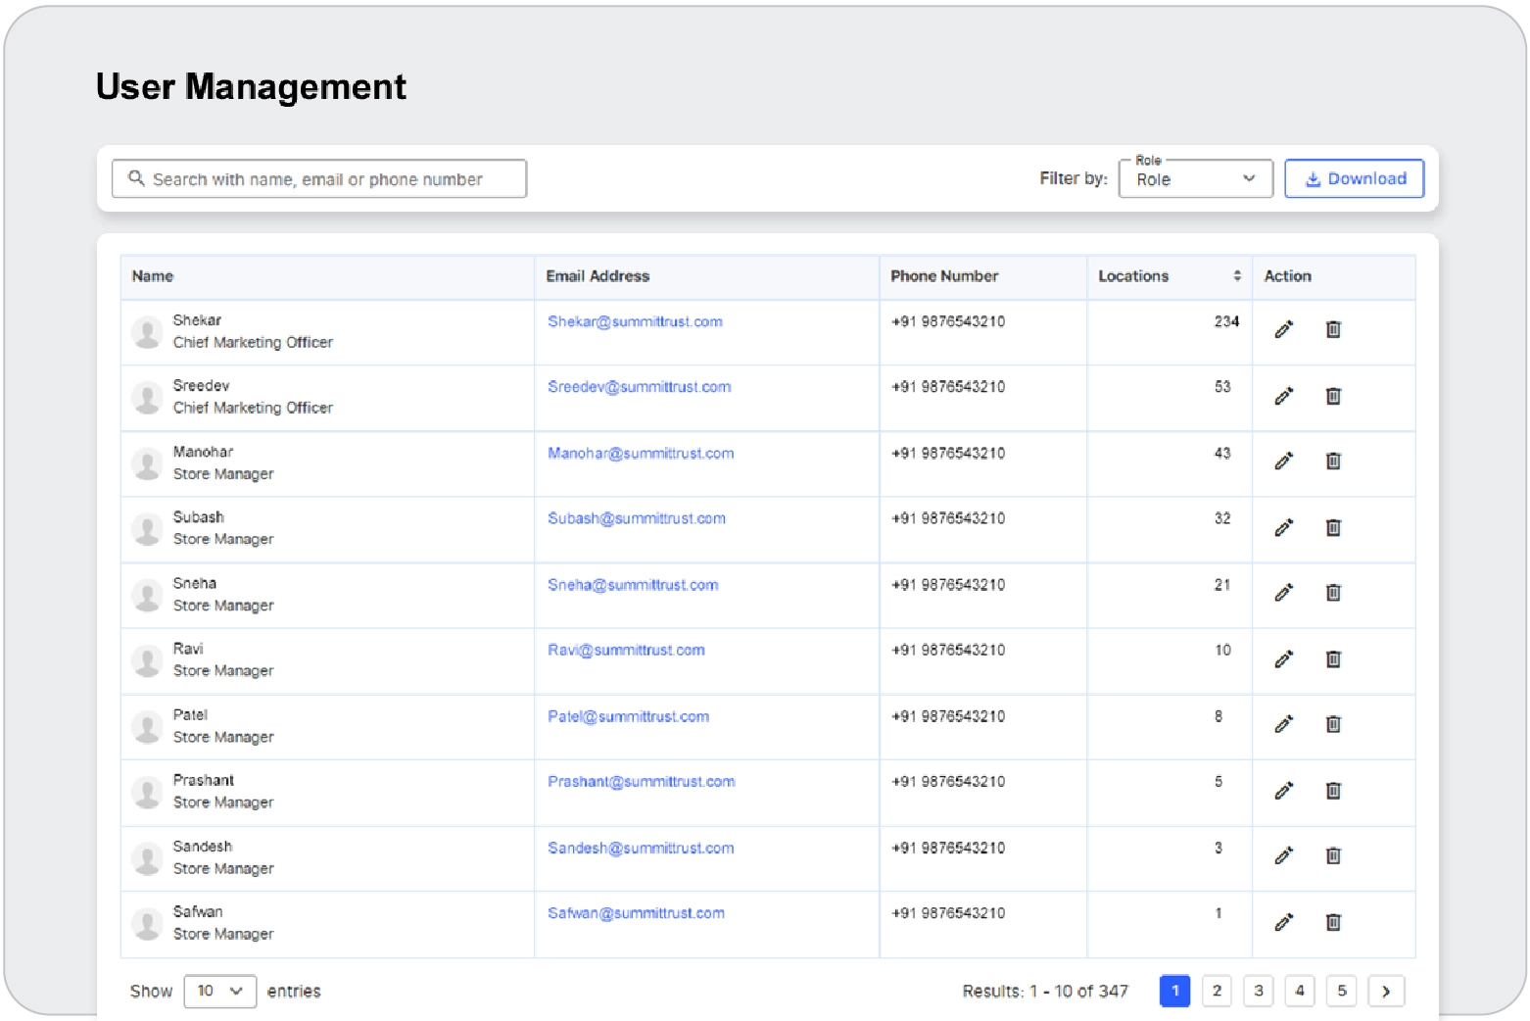Expand the Show entries count dropdown
Image resolution: width=1530 pixels, height=1021 pixels.
coord(219,991)
